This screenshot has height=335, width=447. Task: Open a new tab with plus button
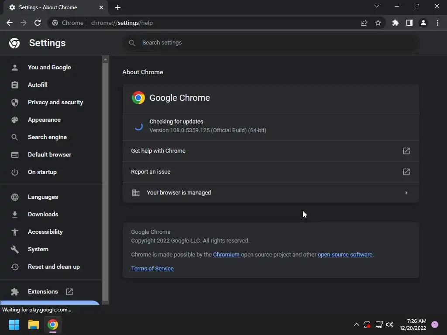(118, 7)
